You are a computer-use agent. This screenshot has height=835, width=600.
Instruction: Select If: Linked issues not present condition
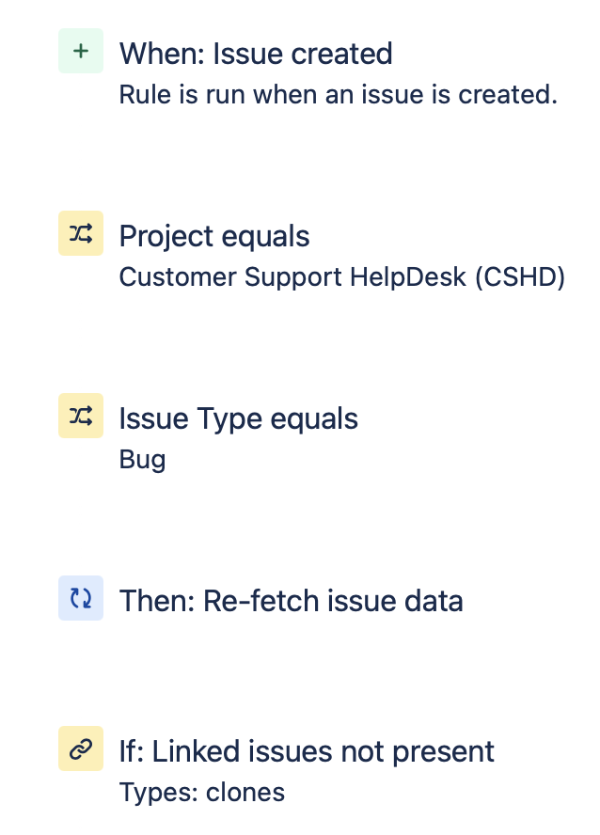pyautogui.click(x=306, y=750)
